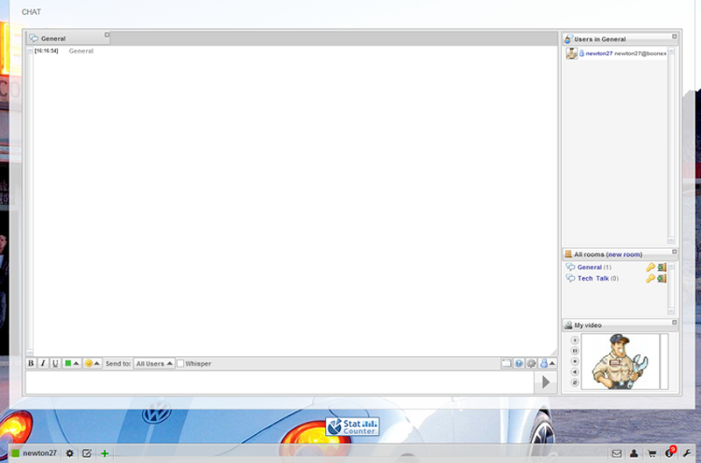Screen dimensions: 701x463
Task: Click the door icon for Tech Talk
Action: point(662,278)
